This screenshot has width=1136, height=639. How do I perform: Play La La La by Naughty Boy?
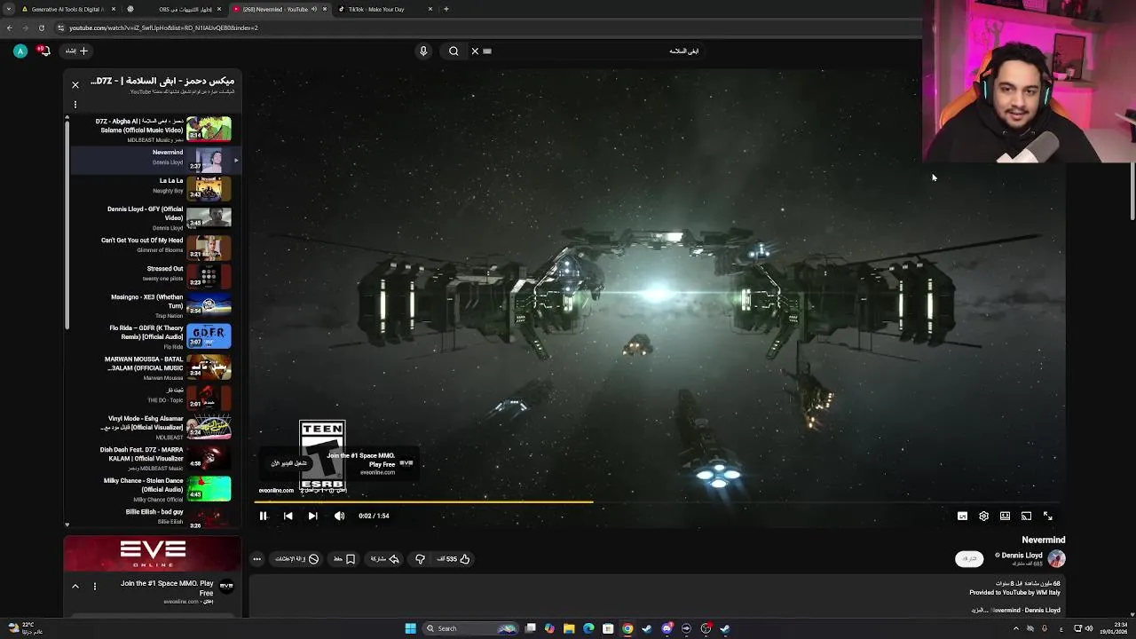(x=153, y=189)
